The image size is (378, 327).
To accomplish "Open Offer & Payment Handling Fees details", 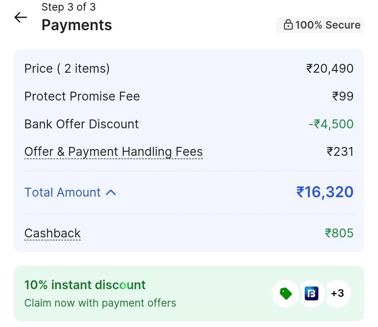I will (113, 152).
